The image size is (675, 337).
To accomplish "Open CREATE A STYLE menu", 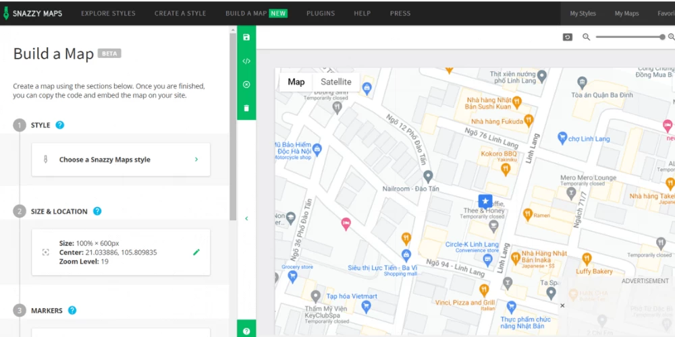I will 180,13.
